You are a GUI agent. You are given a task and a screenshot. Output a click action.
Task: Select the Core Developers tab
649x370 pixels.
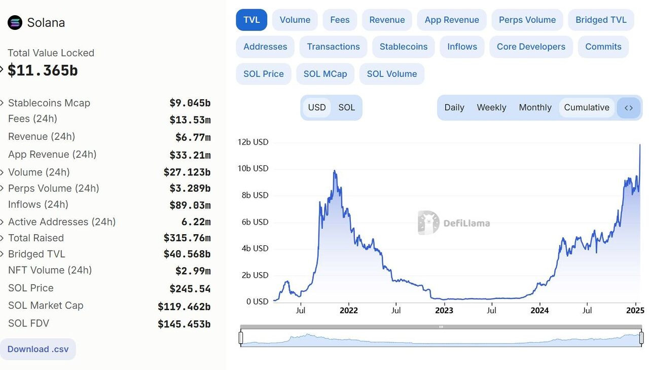click(x=531, y=47)
